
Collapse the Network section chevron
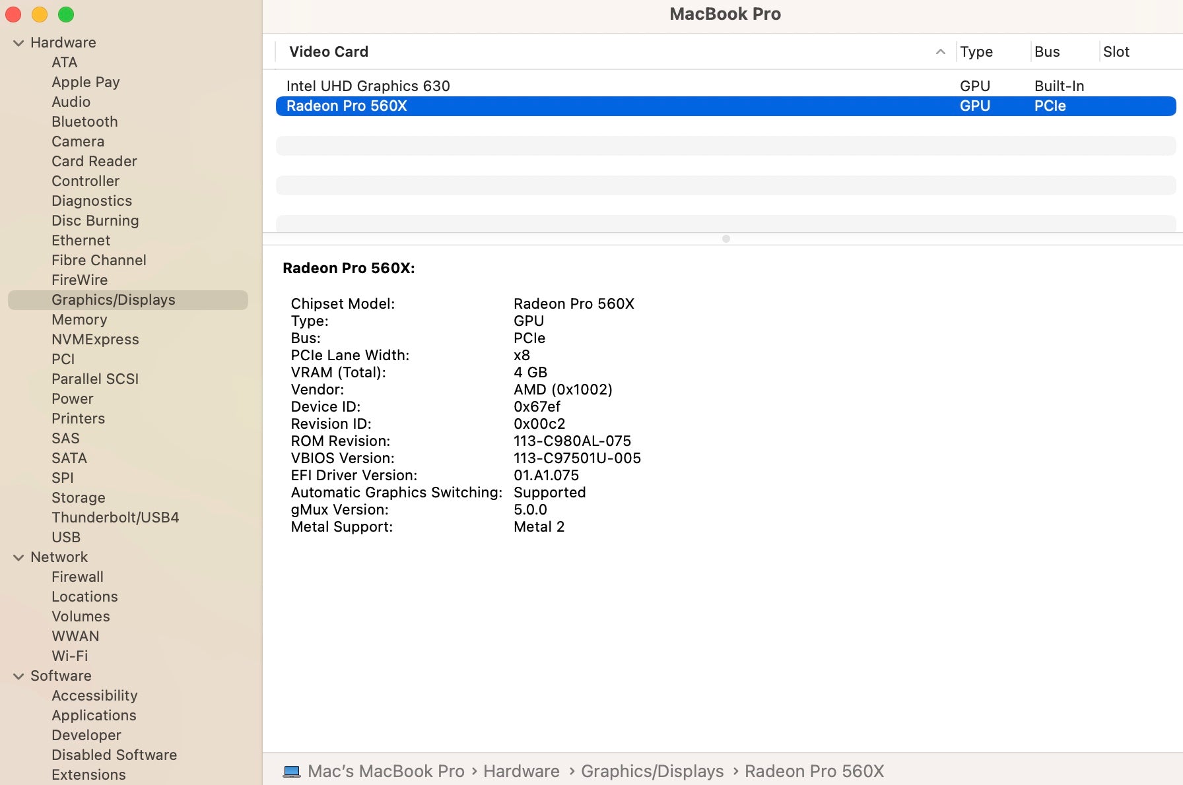coord(18,557)
